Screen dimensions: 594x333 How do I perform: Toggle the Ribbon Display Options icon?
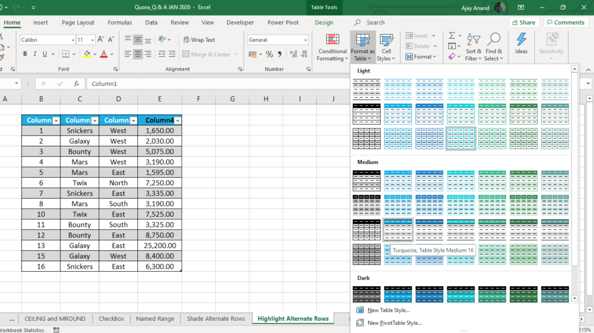521,7
